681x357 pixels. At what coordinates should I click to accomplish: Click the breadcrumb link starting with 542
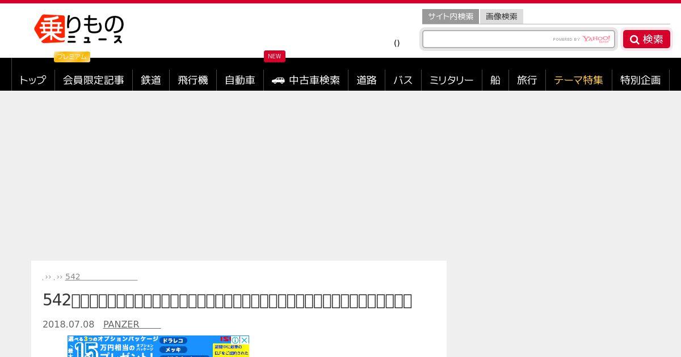[x=101, y=277]
